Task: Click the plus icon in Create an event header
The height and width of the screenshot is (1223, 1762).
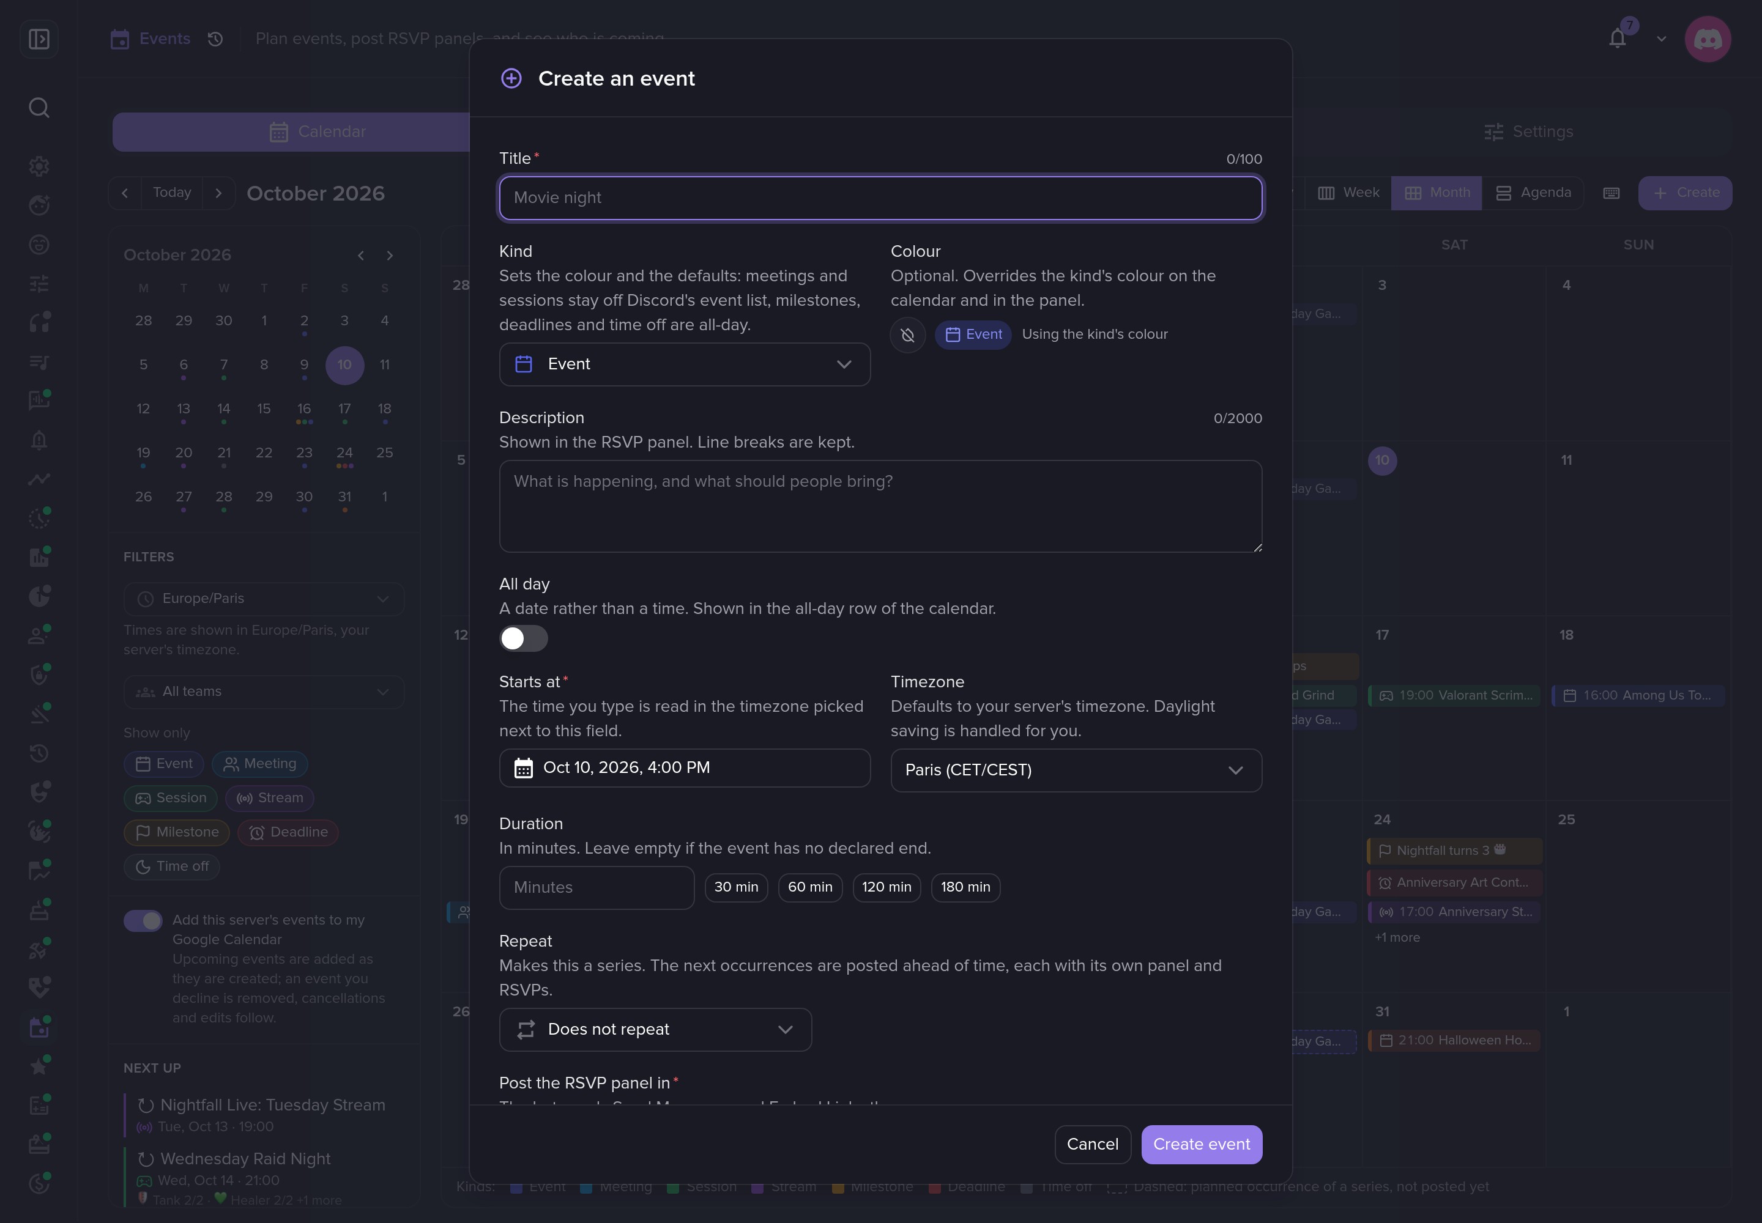Action: [511, 78]
